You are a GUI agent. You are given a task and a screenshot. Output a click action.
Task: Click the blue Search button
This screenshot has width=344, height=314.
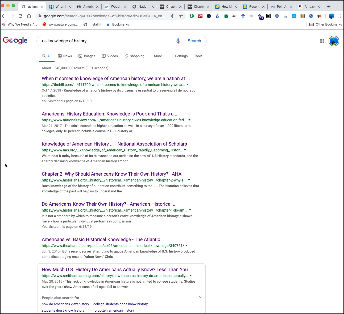pos(194,41)
